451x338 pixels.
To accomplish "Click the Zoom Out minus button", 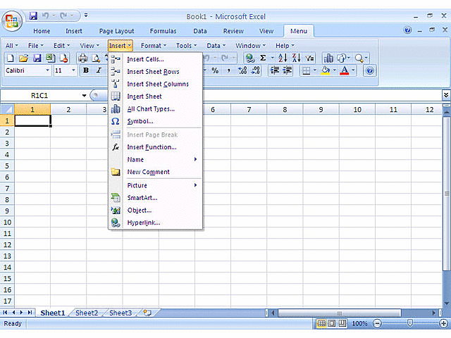I will (x=377, y=324).
